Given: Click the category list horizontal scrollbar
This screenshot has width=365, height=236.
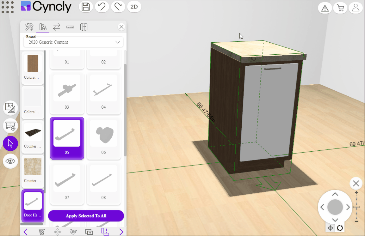Looking at the screenshot, I should 32,224.
